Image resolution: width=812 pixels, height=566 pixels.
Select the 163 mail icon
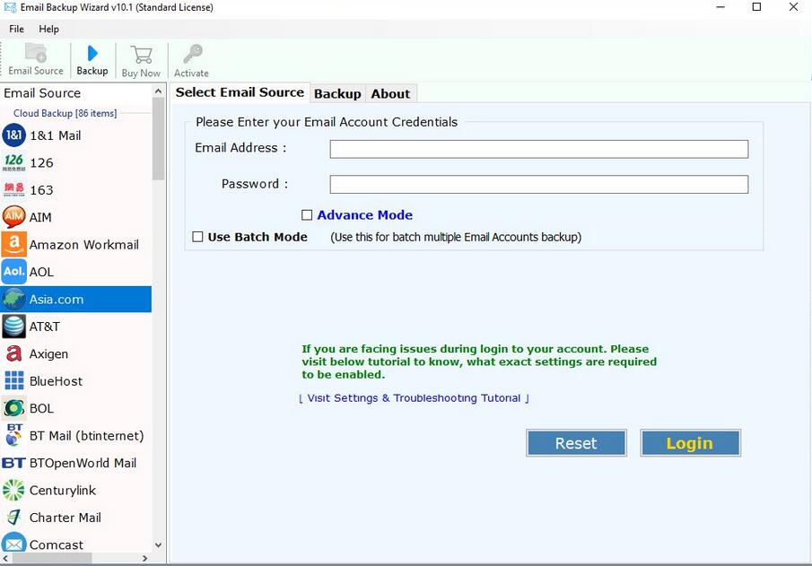13,189
